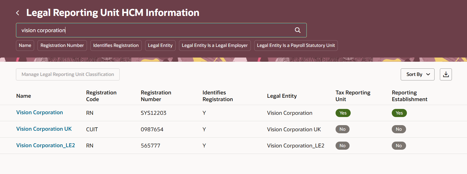Select the Legal Entity filter chip
This screenshot has width=467, height=174.
tap(160, 46)
